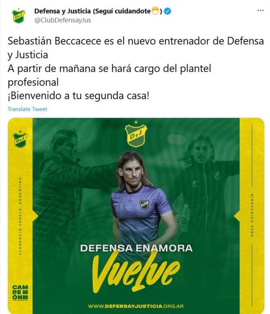Image resolution: width=270 pixels, height=314 pixels.
Task: Click the DyJ crest at top center of image
Action: coord(136,134)
